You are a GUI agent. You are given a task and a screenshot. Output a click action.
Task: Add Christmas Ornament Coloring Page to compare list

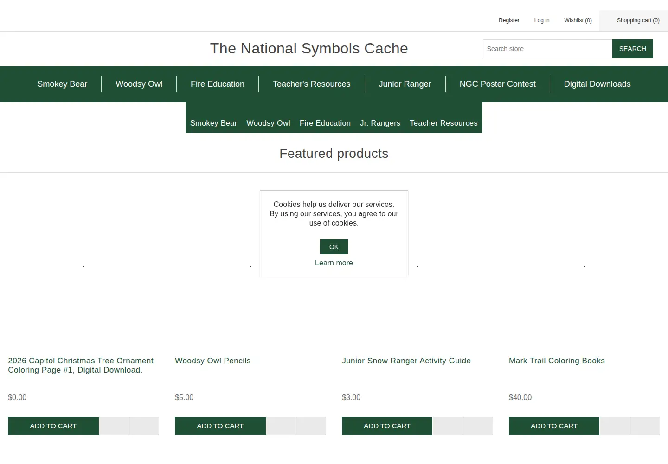(x=114, y=426)
